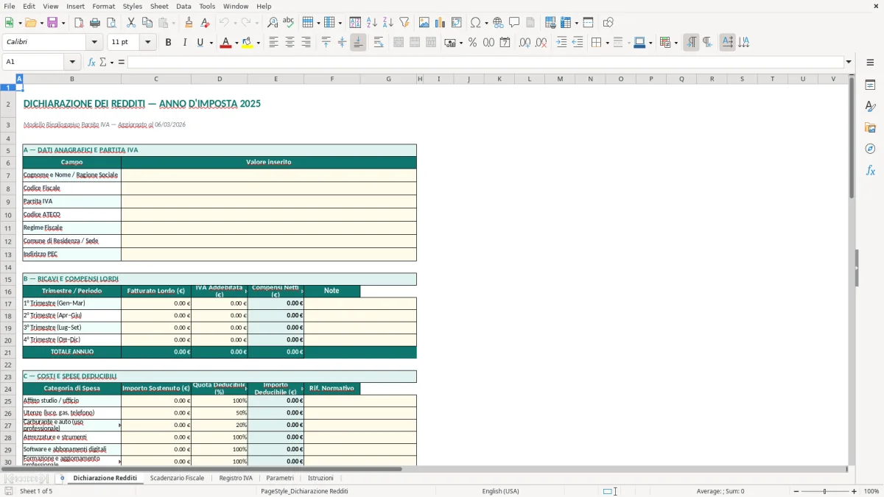This screenshot has width=884, height=497.
Task: Open sidebar Functions fx icon
Action: 870,170
